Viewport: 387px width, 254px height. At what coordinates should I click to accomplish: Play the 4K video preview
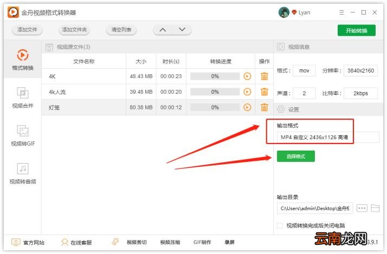point(247,76)
